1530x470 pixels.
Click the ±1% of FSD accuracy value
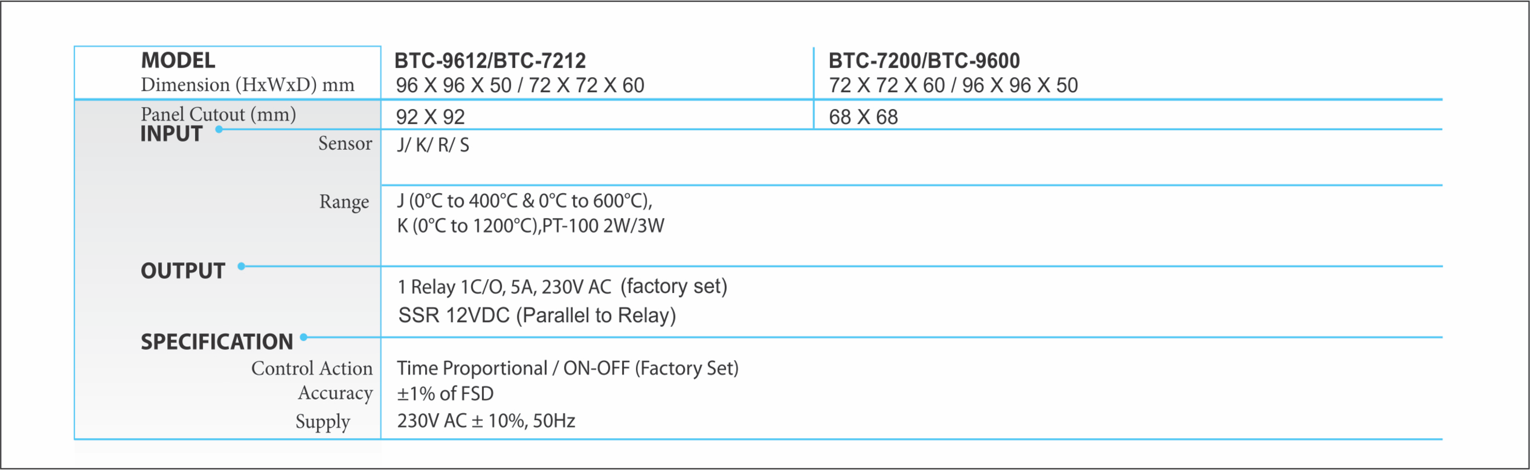click(x=446, y=394)
